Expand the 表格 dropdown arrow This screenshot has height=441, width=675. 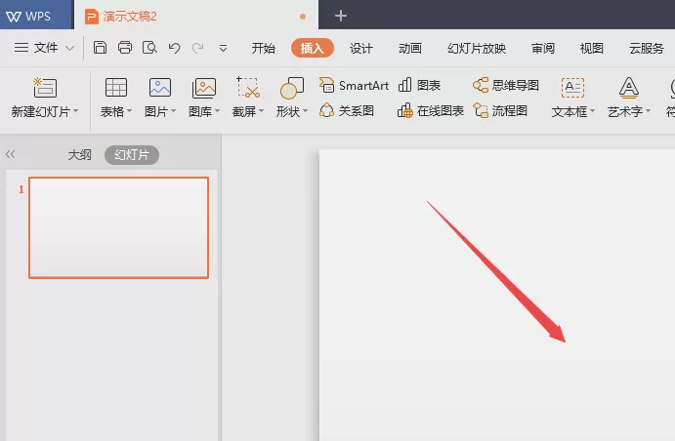coord(129,111)
